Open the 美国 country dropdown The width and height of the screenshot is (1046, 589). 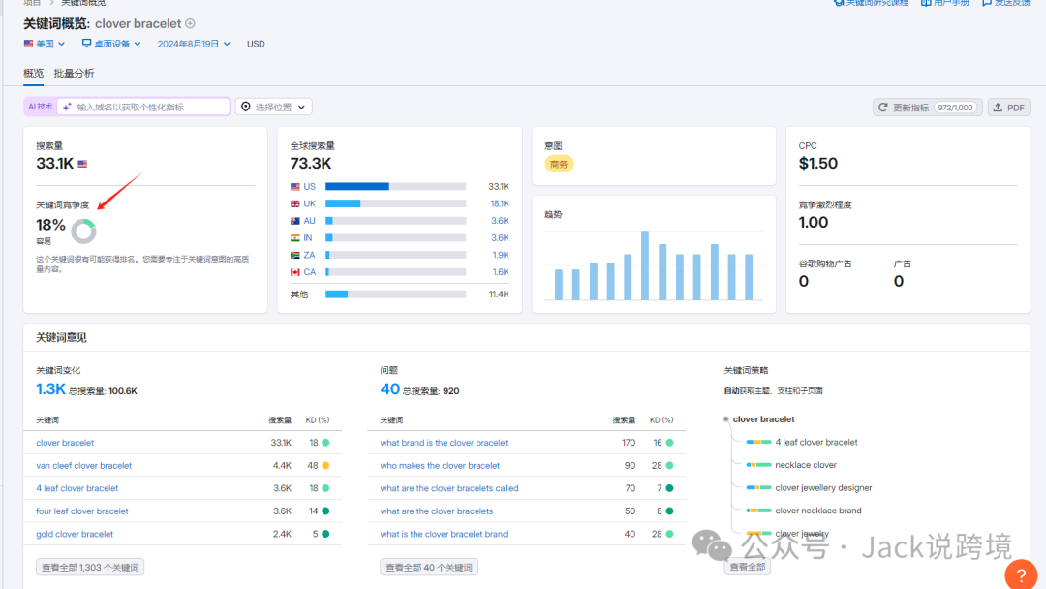click(45, 44)
